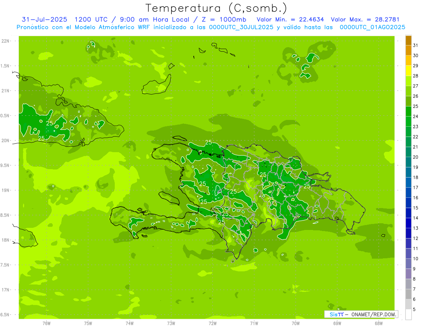Image resolution: width=425 pixels, height=328 pixels.
Task: Select the Valor Max. = 28.2781 readout
Action: [365, 19]
